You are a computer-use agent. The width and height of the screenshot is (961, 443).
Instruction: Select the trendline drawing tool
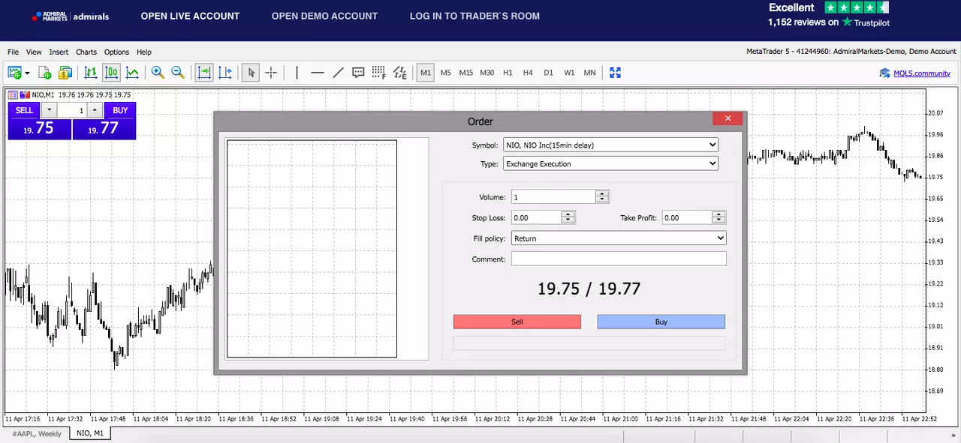(x=338, y=73)
